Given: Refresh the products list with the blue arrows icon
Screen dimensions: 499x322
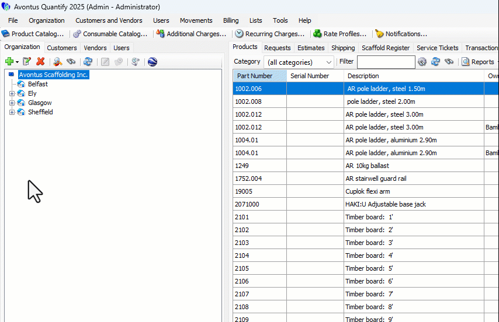Looking at the screenshot, I should click(x=435, y=62).
